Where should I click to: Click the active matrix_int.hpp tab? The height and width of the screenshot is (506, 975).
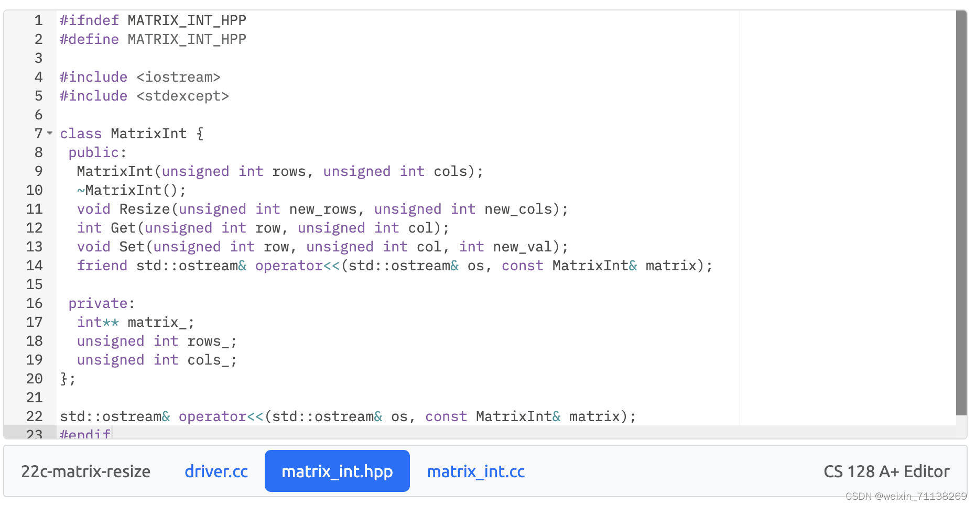[337, 471]
